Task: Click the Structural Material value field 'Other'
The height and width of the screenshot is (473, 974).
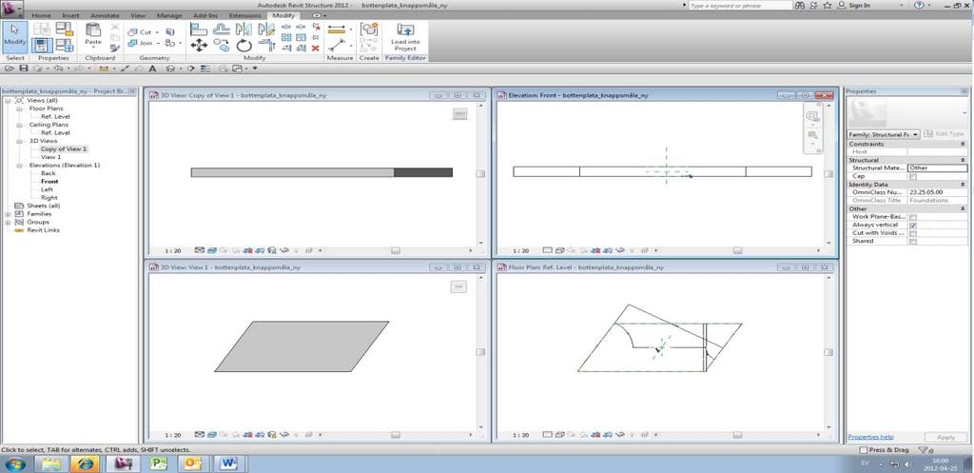Action: pos(937,168)
